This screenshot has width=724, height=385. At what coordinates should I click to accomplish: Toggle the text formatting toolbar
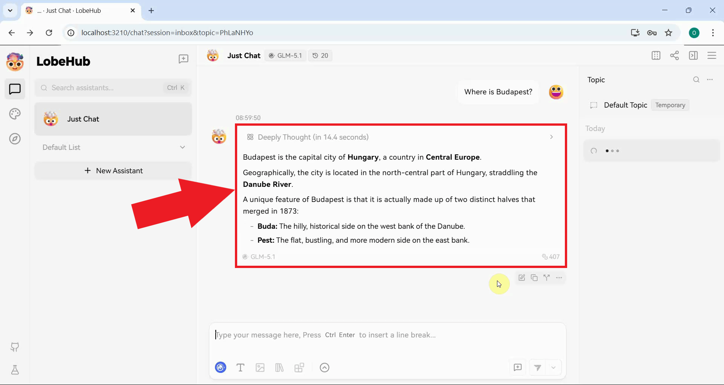tap(240, 368)
